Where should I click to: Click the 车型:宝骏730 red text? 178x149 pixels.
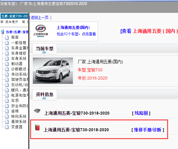(x=90, y=70)
